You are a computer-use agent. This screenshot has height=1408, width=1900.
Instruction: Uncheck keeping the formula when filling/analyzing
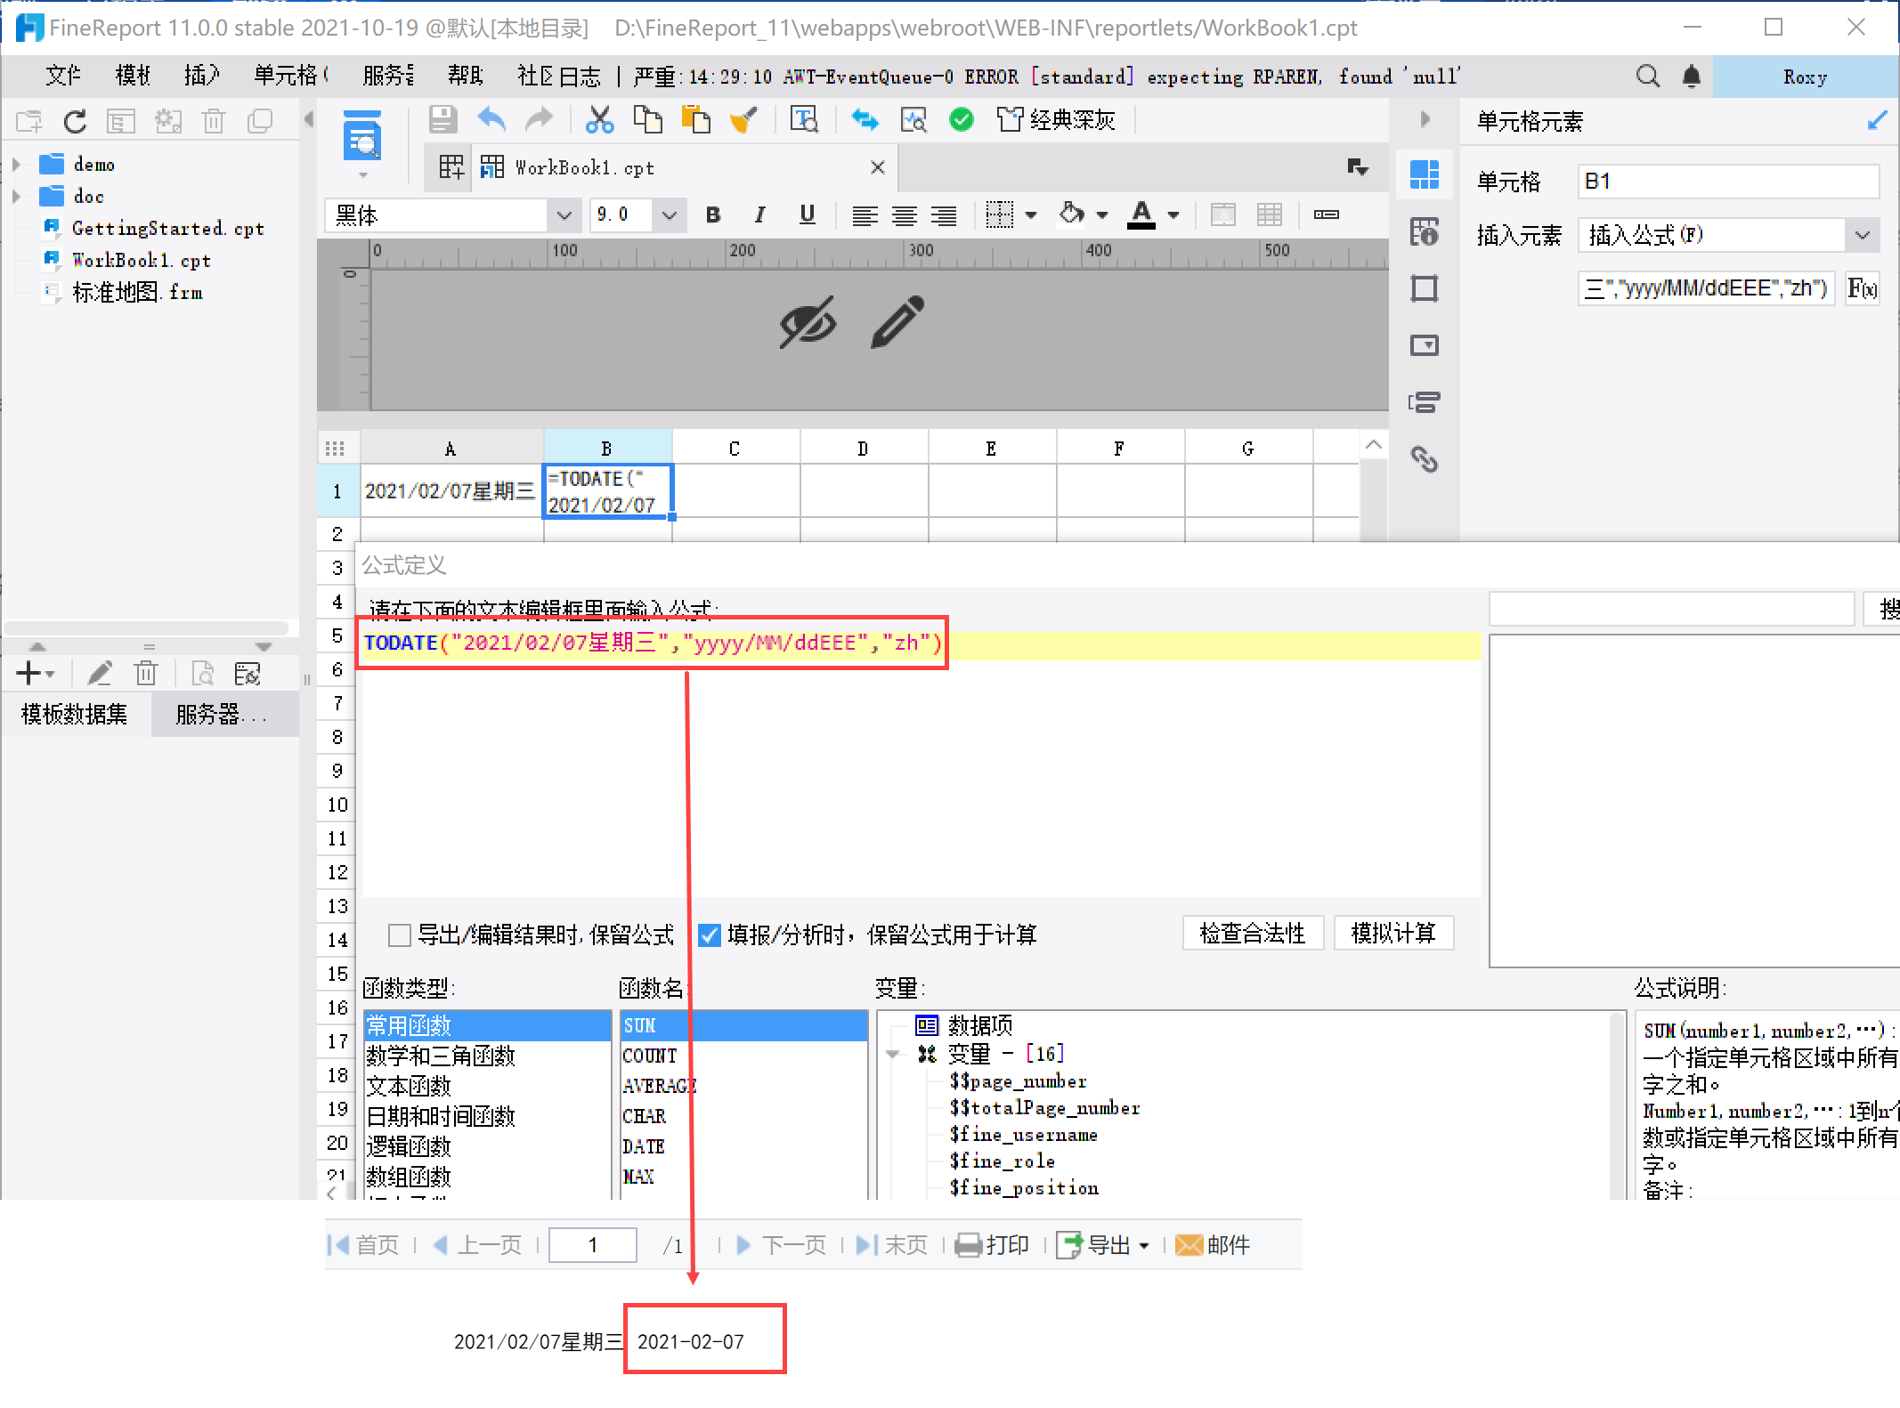pos(710,935)
